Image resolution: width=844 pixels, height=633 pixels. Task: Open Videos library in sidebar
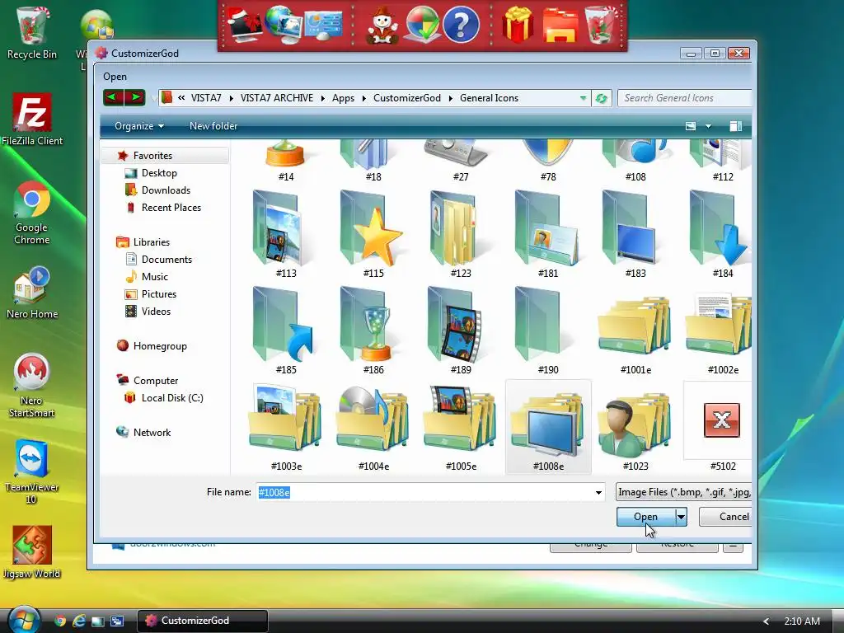pos(156,311)
